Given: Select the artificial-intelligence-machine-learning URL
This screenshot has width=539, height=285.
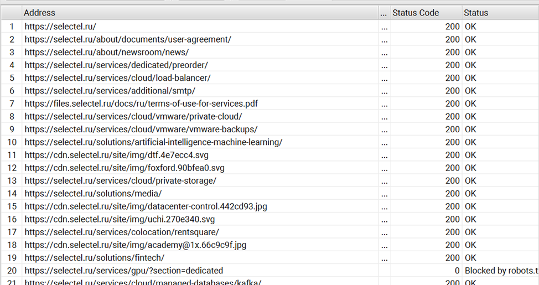Looking at the screenshot, I should (153, 142).
